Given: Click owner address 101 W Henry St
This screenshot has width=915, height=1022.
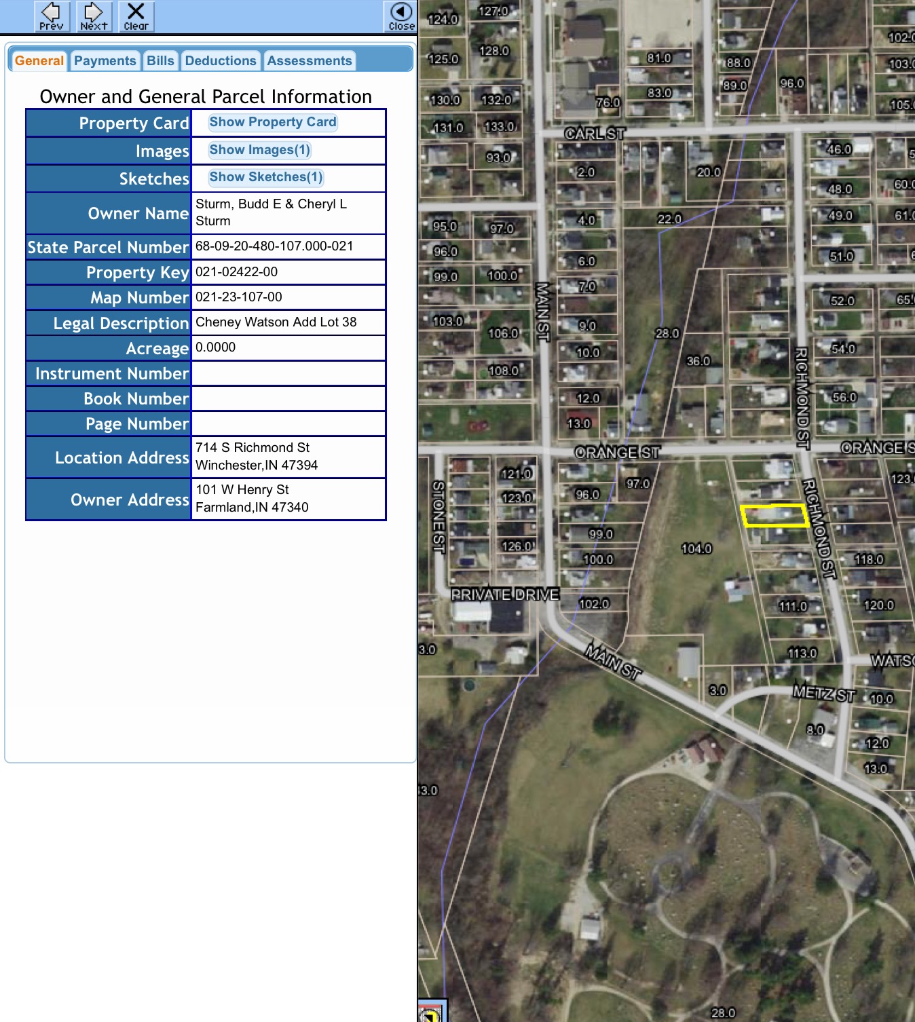Looking at the screenshot, I should coord(242,490).
